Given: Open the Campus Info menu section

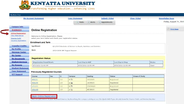Looking at the screenshot, I should [17, 27].
